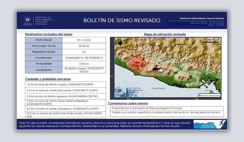Click the red 3.0 epicenter marker
Screen dimensions: 244x142
pos(137,64)
